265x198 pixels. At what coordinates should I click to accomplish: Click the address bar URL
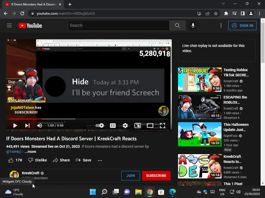66,13
